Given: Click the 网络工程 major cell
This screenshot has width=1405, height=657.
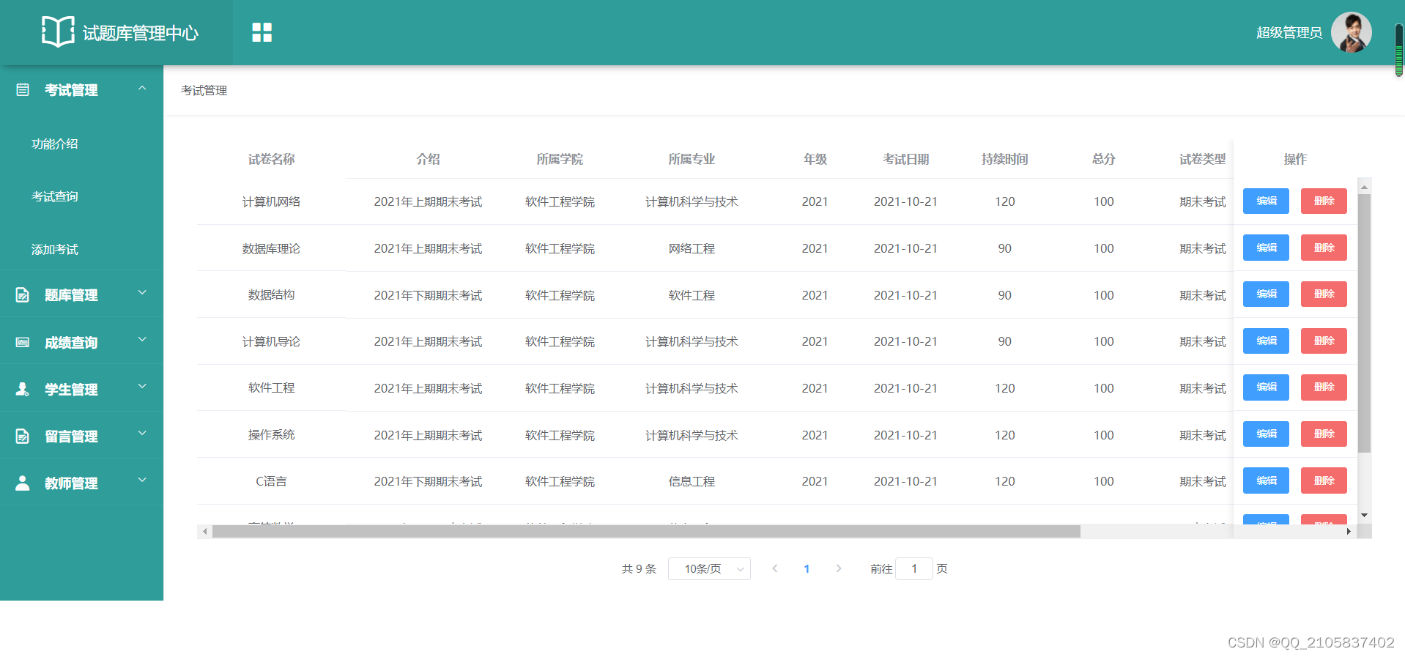Looking at the screenshot, I should pos(691,248).
